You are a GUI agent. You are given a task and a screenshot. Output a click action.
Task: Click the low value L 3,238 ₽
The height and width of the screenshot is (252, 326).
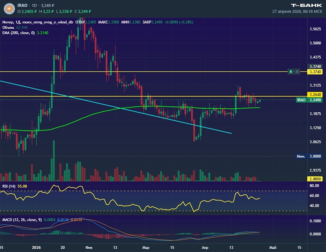point(64,11)
